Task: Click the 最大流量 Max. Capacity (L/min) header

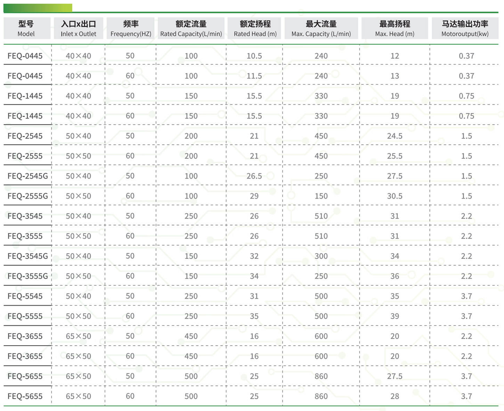Action: click(x=321, y=28)
